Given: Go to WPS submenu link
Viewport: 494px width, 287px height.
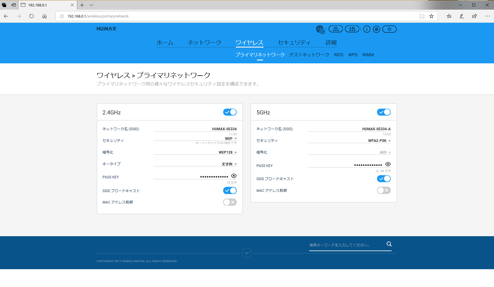Looking at the screenshot, I should 353,55.
